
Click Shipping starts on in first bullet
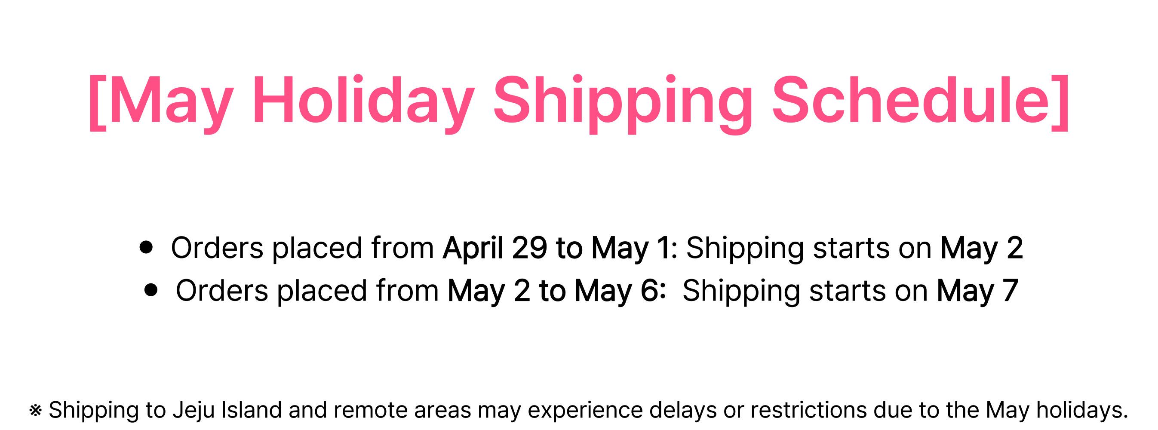click(x=809, y=248)
